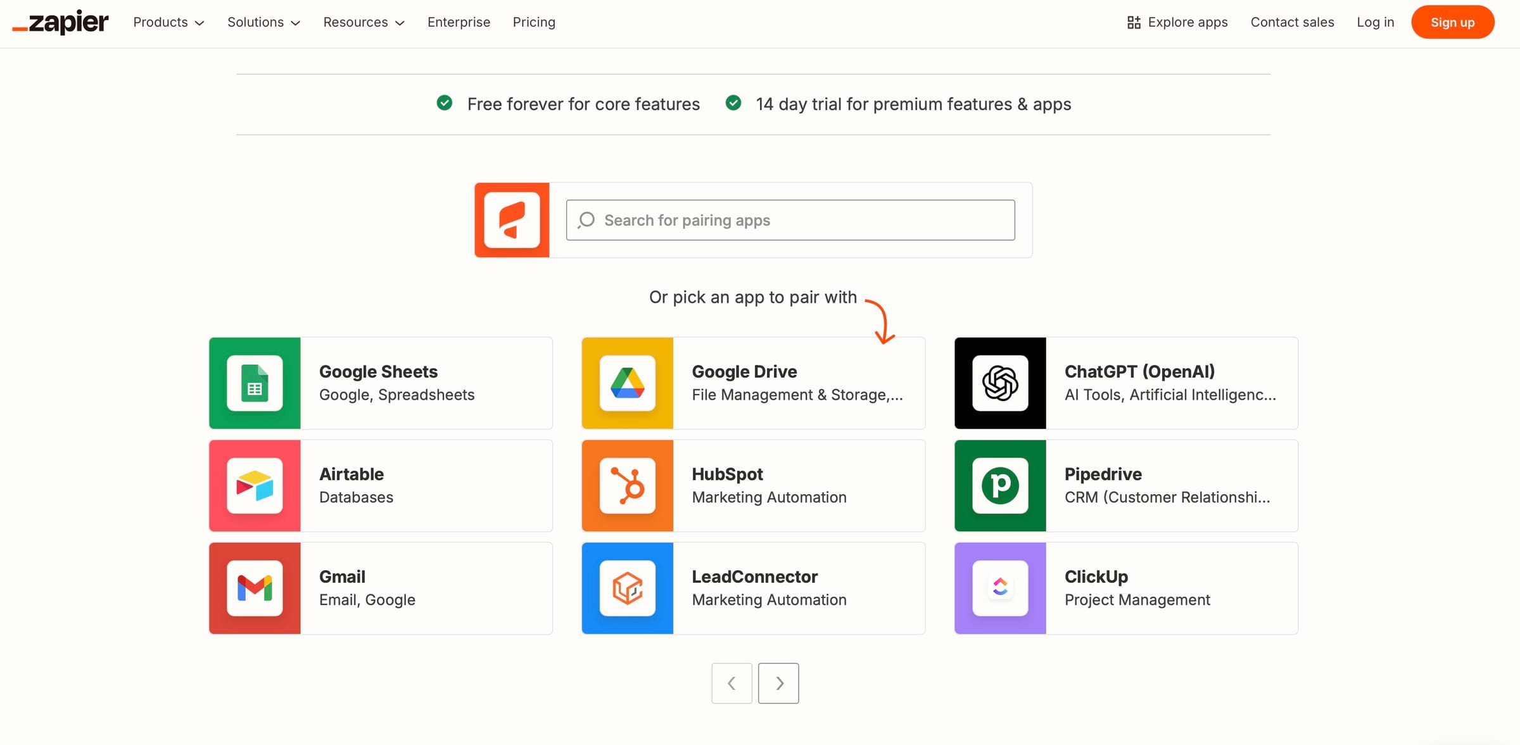Screen dimensions: 1520x745
Task: Click the orange app logo beside the search bar
Action: coord(512,220)
